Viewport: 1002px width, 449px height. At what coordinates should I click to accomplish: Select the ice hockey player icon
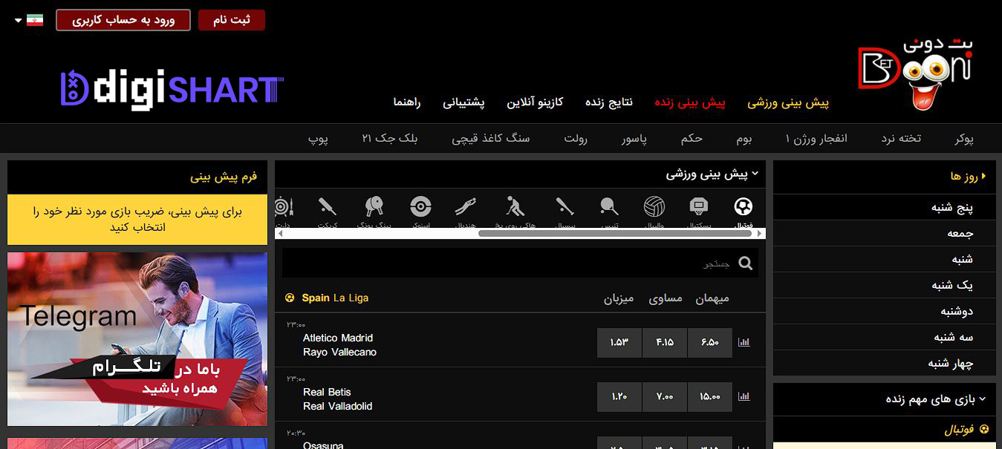515,206
